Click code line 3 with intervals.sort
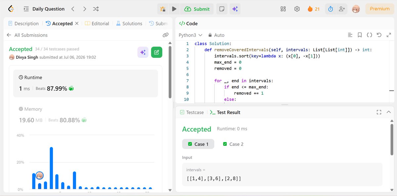397x196 pixels. point(267,56)
